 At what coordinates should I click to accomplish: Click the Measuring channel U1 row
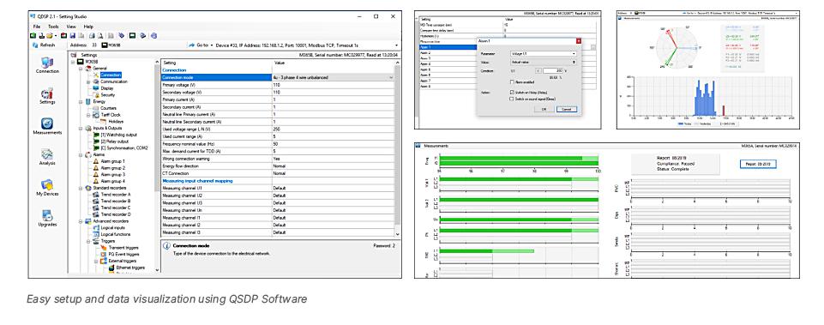tap(277, 188)
